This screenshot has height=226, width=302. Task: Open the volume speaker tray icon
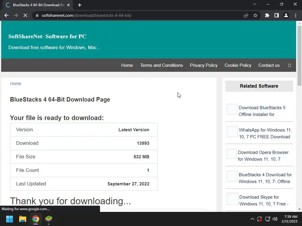pos(275,219)
